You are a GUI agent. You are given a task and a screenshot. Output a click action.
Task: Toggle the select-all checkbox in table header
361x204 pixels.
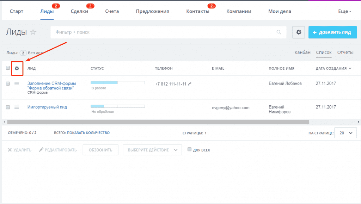point(8,68)
